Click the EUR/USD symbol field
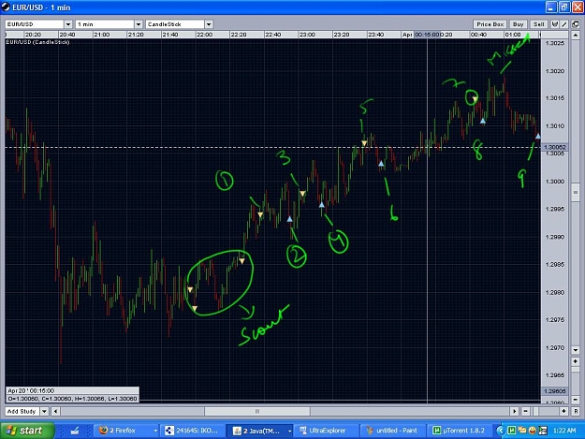 (x=35, y=24)
